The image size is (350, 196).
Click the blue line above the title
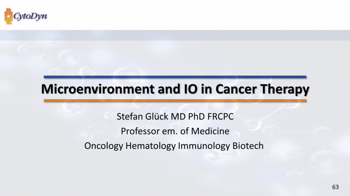tap(175, 77)
